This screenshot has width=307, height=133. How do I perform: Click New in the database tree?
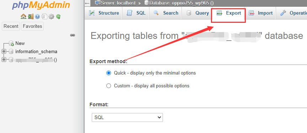coord(20,44)
